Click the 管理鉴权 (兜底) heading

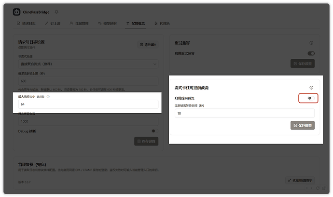click(32, 165)
